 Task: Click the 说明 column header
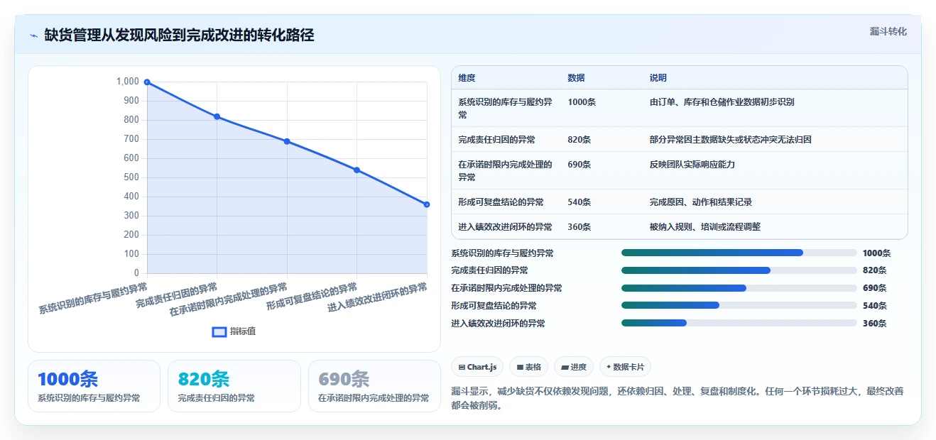658,78
